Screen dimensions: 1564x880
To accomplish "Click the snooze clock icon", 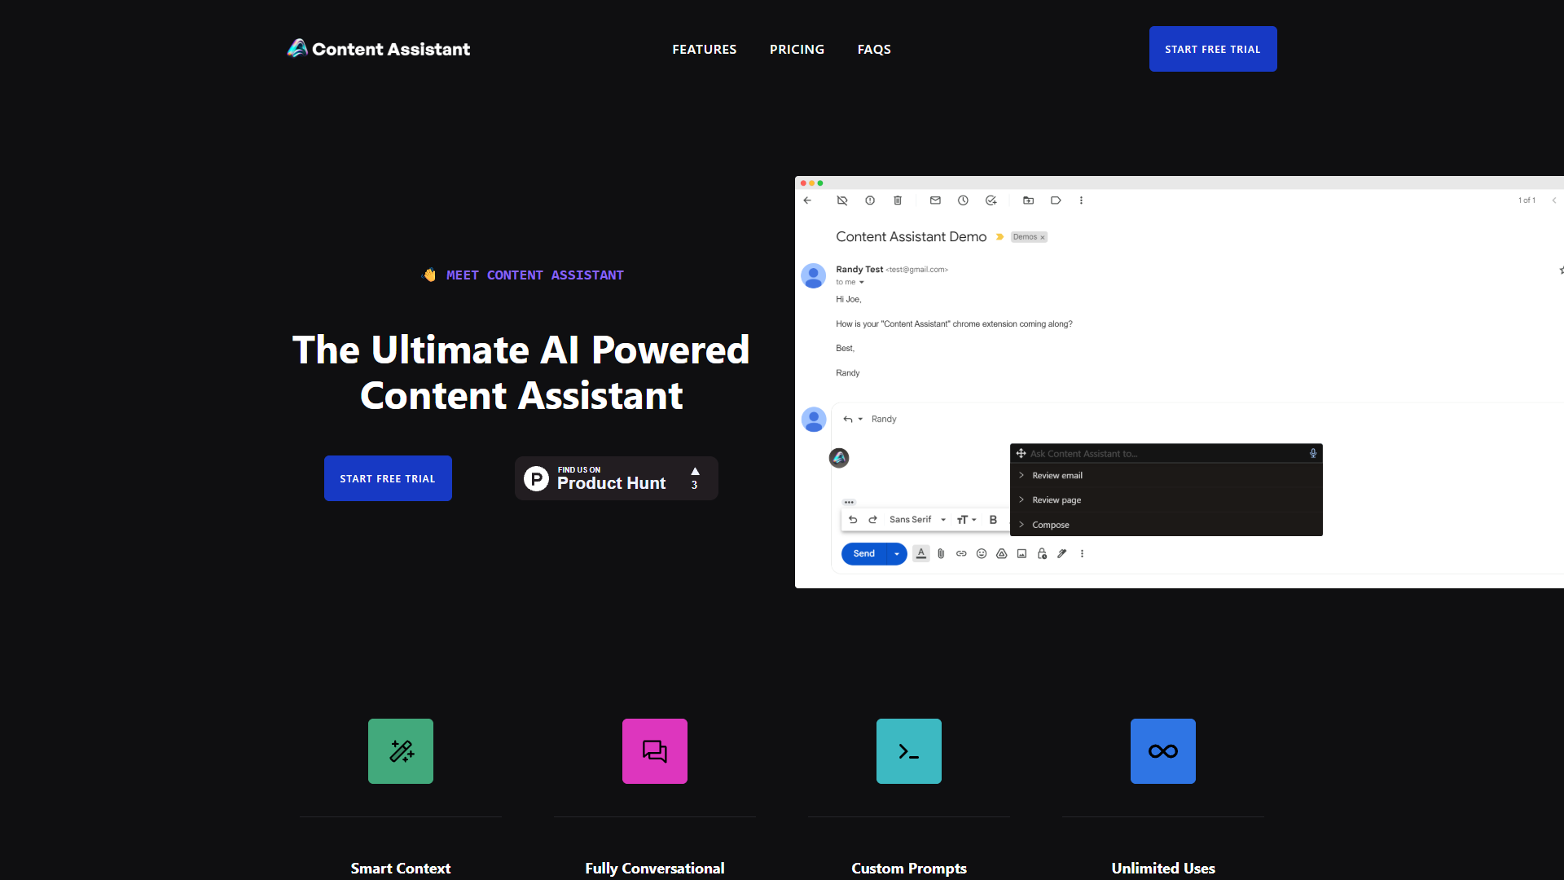I will point(963,200).
